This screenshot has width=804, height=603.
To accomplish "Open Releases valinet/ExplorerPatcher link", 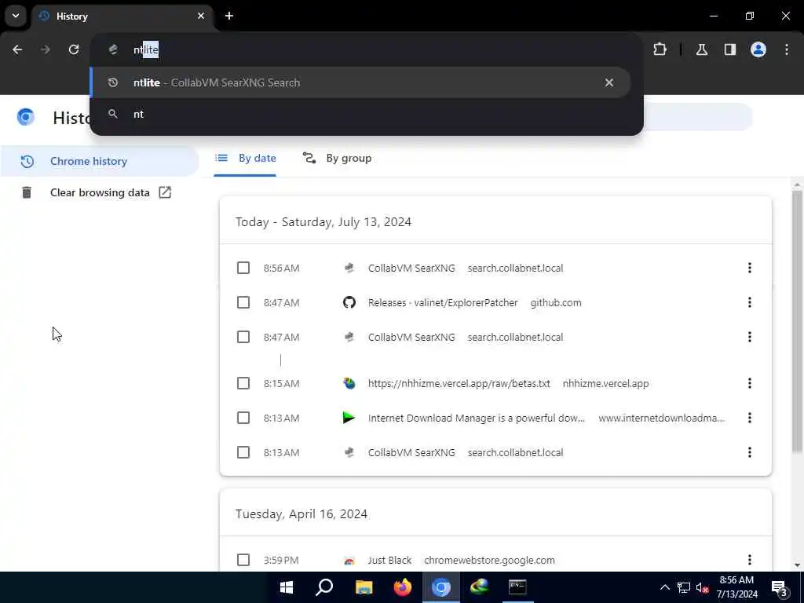I will [x=443, y=302].
